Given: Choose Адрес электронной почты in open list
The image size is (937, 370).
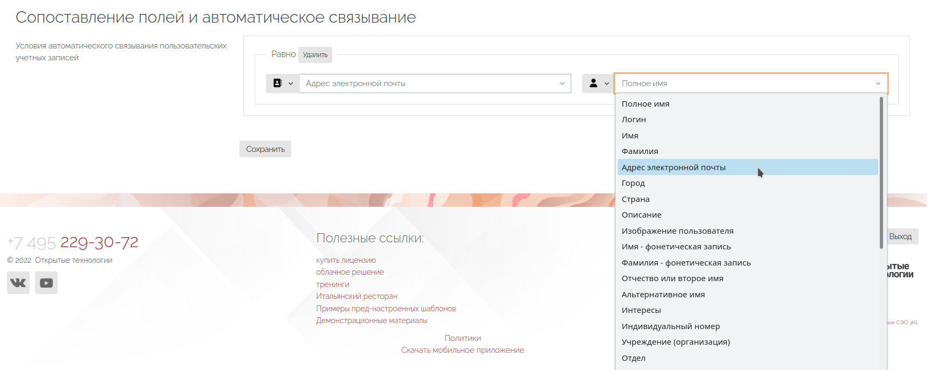Looking at the screenshot, I should pos(674,167).
